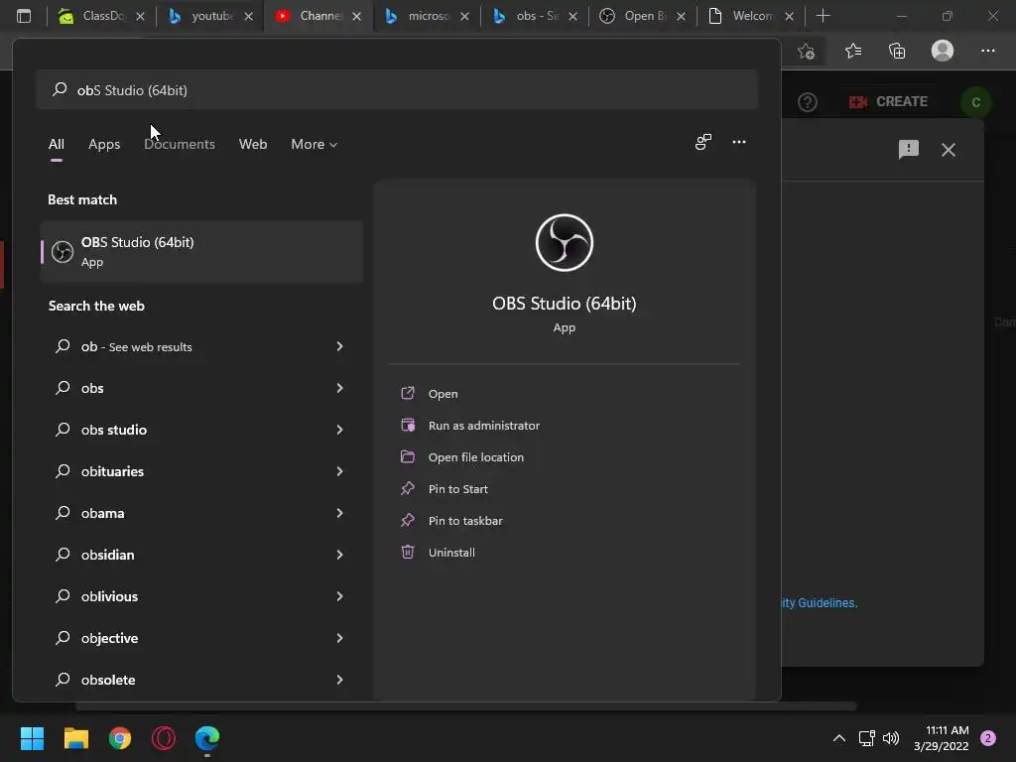Open volume control in system tray

[891, 738]
